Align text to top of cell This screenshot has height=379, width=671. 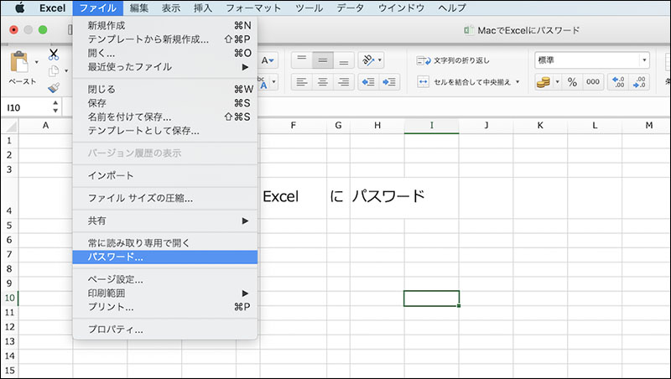(x=302, y=60)
